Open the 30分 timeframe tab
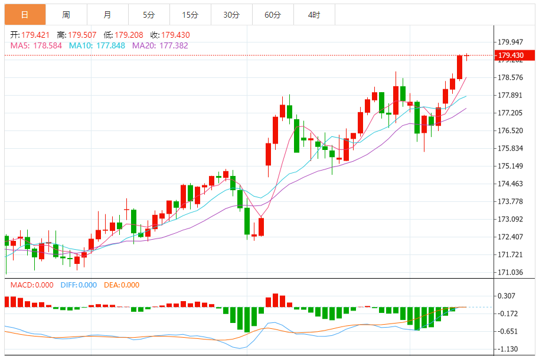Screen dimensions: 539x356 tap(231, 15)
